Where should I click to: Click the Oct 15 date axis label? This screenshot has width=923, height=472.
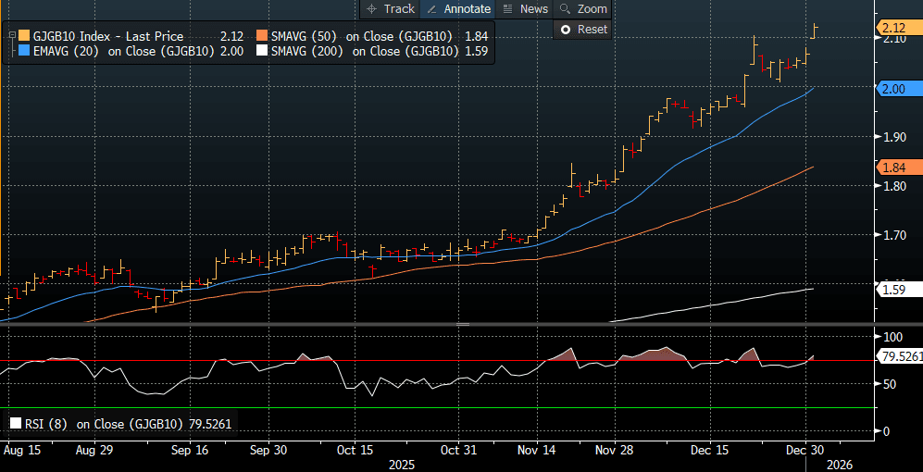pyautogui.click(x=355, y=449)
